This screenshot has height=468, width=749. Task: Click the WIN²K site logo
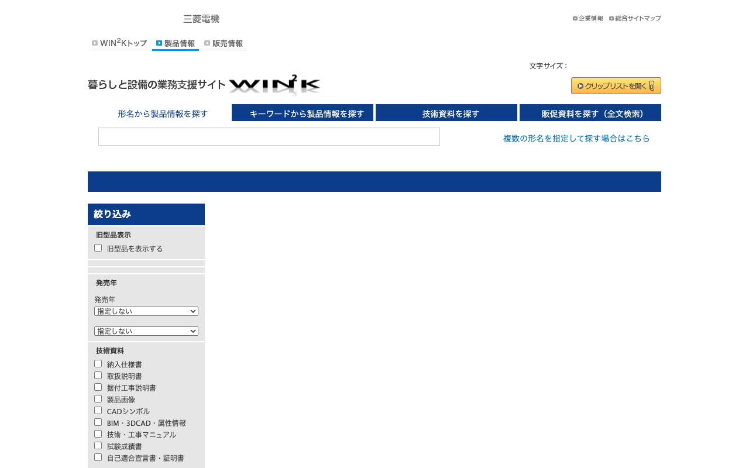pos(274,84)
